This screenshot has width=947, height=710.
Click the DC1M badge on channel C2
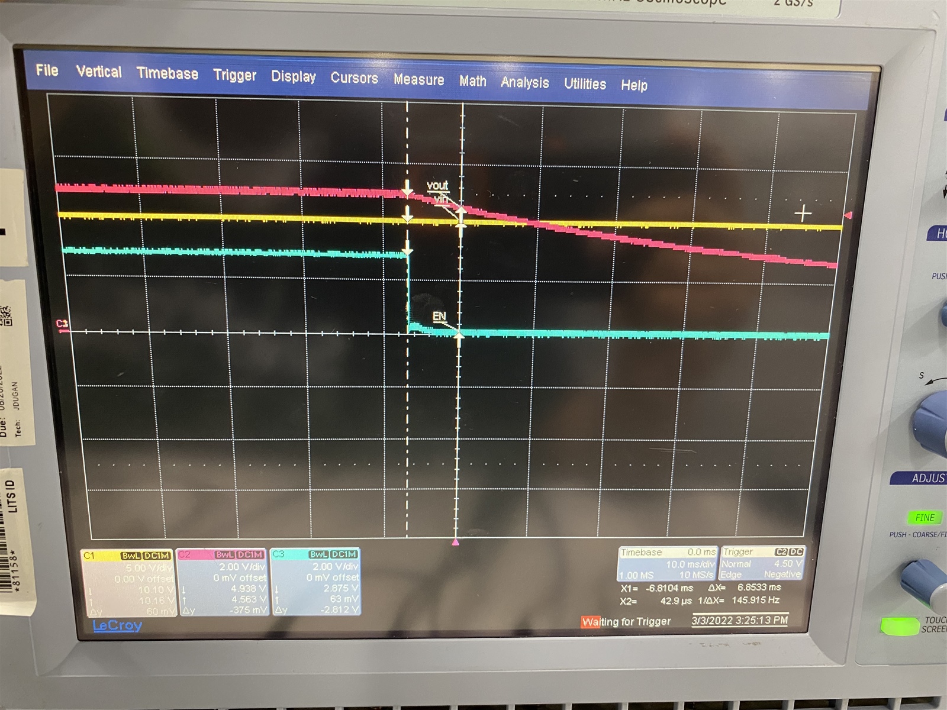point(250,555)
